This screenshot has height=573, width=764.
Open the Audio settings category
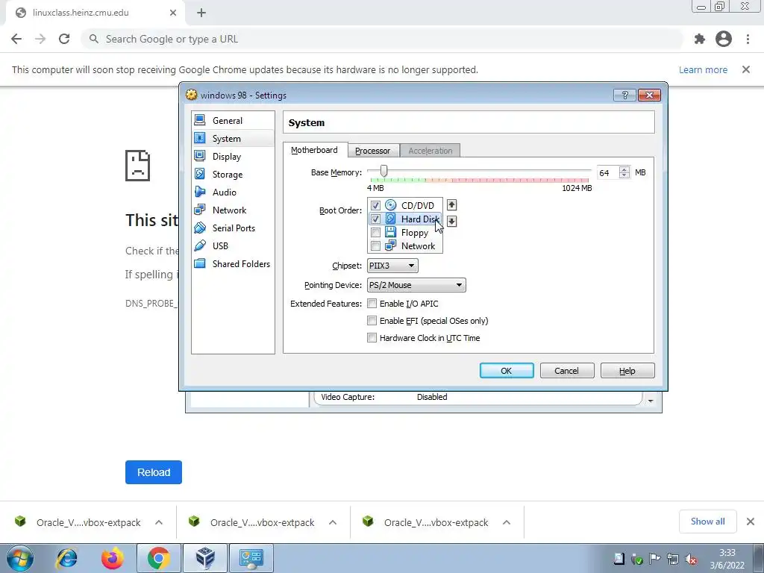(233, 192)
